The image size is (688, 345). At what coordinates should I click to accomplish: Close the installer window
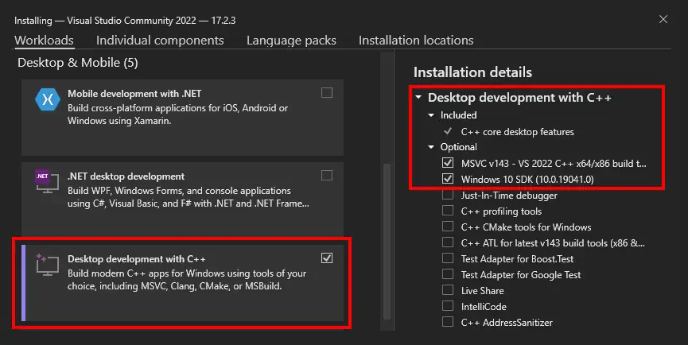point(663,18)
